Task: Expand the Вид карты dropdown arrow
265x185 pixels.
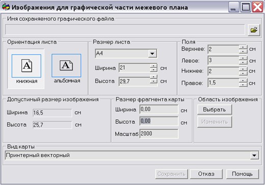Action: click(x=254, y=155)
